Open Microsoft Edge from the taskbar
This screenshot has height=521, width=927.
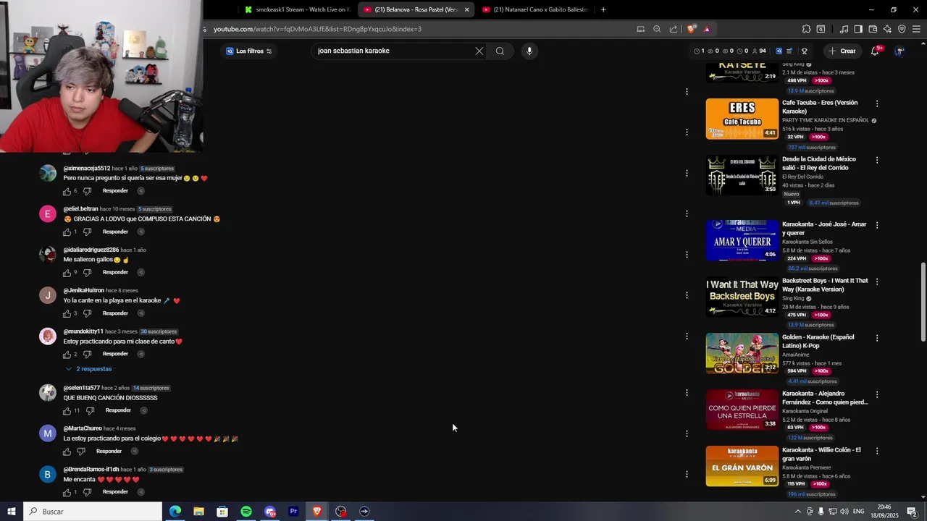point(175,512)
